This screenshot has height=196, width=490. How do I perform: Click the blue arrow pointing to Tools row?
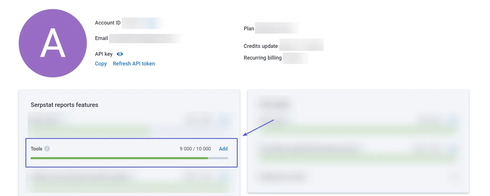[258, 128]
